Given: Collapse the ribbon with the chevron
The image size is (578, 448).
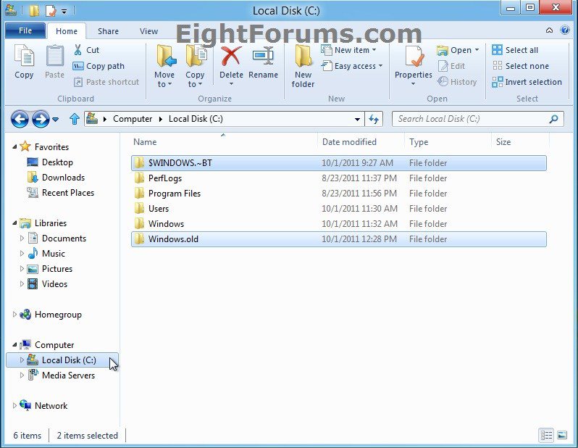Looking at the screenshot, I should tap(550, 30).
